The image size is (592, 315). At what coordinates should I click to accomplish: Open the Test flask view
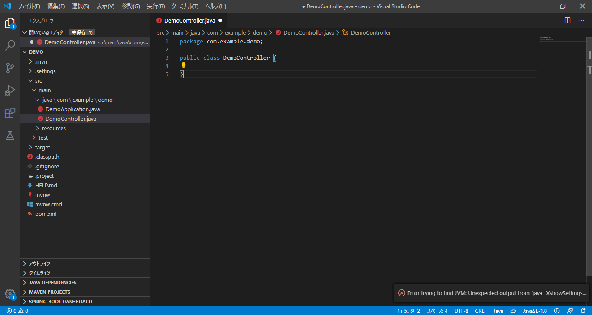pyautogui.click(x=10, y=135)
